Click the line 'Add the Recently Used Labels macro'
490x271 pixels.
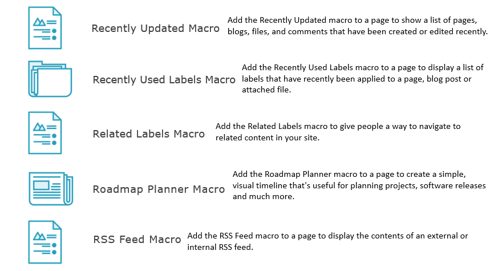[x=362, y=67]
